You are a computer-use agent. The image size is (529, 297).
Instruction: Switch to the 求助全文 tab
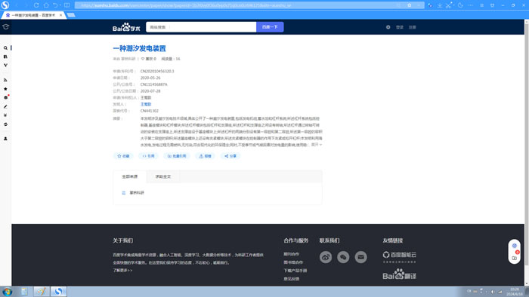point(163,176)
